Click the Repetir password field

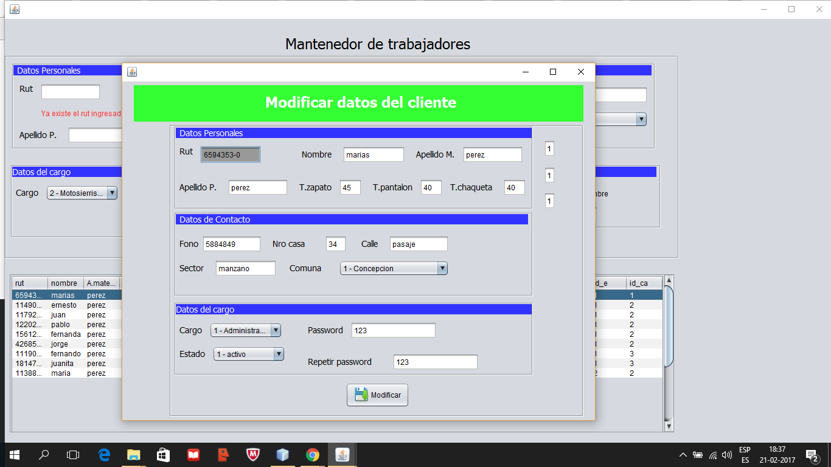click(436, 362)
